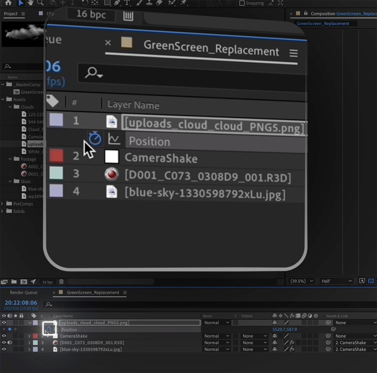Hide the CameraShake layer eye

click(x=4, y=336)
